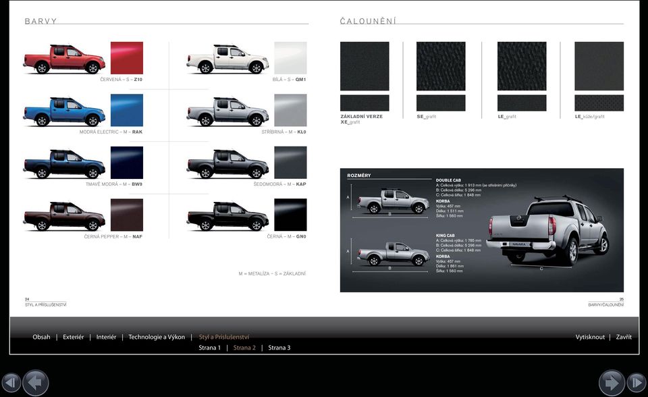The height and width of the screenshot is (397, 648).
Task: Click the ČALOUNĚNÍ heading
Action: 368,21
